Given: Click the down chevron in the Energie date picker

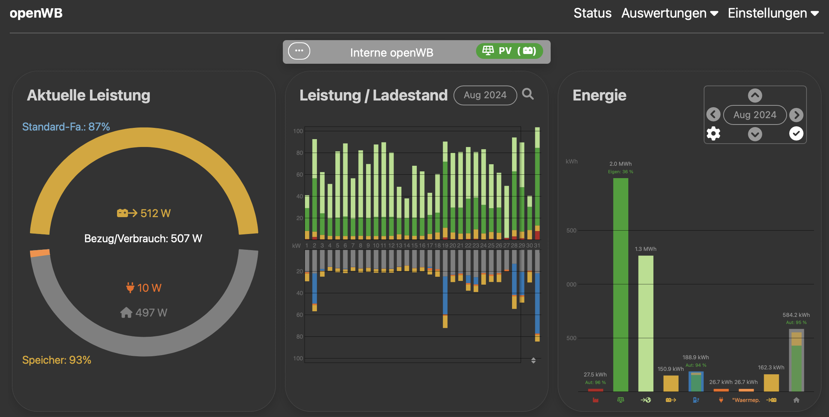Looking at the screenshot, I should coord(755,134).
